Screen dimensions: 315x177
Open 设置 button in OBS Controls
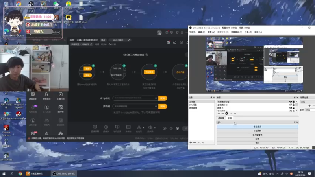(x=258, y=139)
